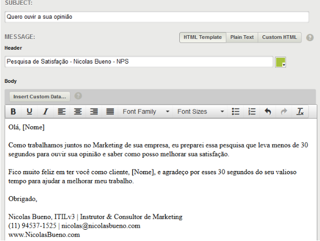
Task: Align text to the left
Action: (62, 112)
